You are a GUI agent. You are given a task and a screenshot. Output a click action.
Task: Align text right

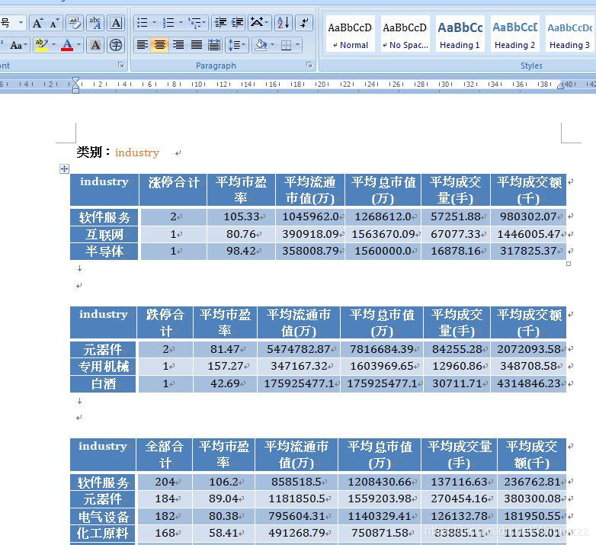tap(178, 45)
